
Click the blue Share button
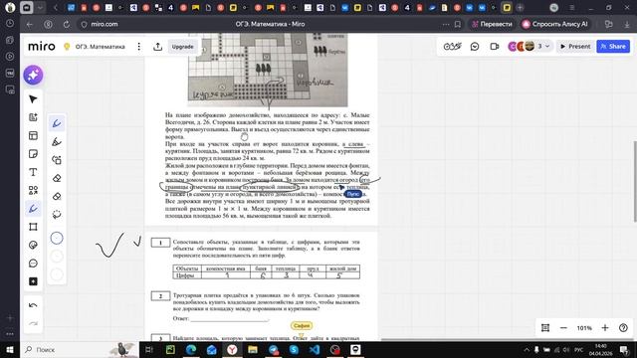(x=613, y=47)
